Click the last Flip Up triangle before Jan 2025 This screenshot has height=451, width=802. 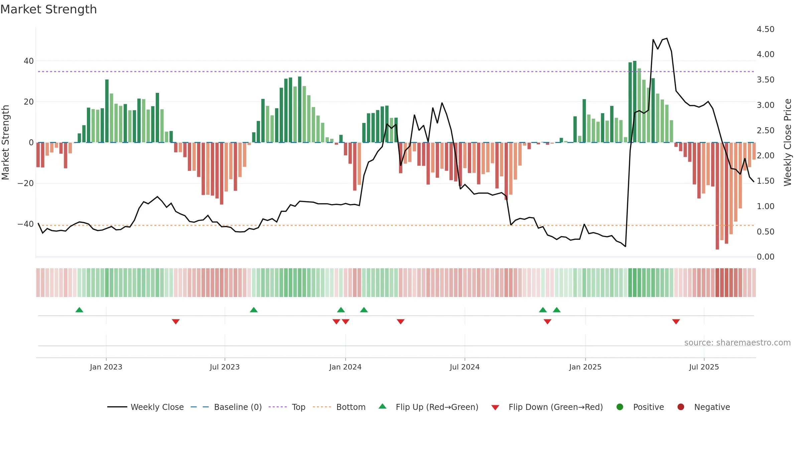tap(557, 310)
